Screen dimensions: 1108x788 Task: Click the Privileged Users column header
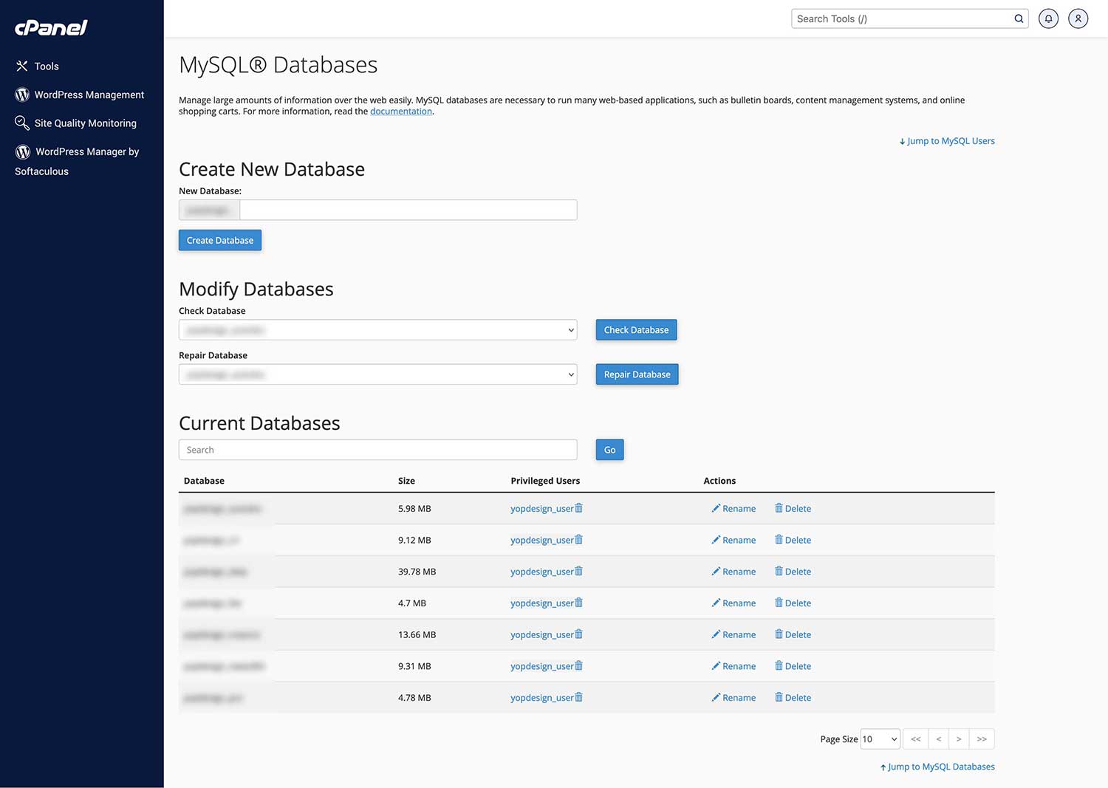tap(545, 481)
